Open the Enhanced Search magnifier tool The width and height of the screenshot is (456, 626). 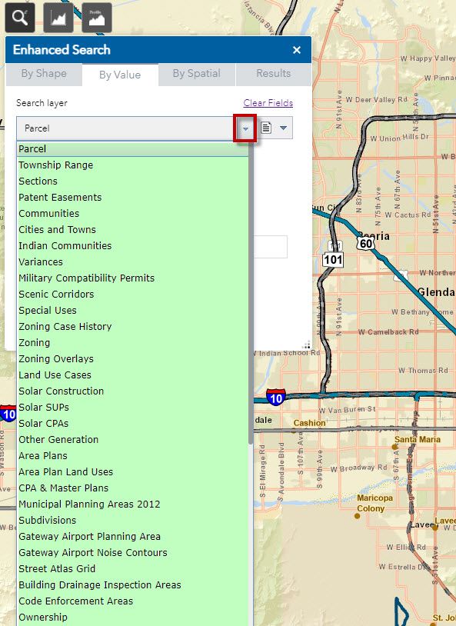point(19,18)
